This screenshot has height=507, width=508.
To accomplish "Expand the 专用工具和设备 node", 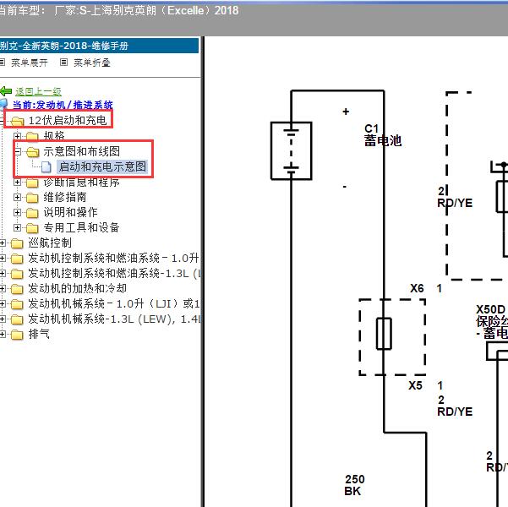I will point(18,228).
